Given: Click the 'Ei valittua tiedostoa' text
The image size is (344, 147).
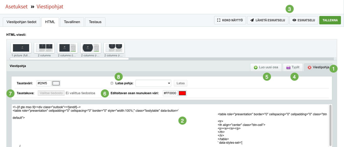Looking at the screenshot, I should tap(80, 93).
